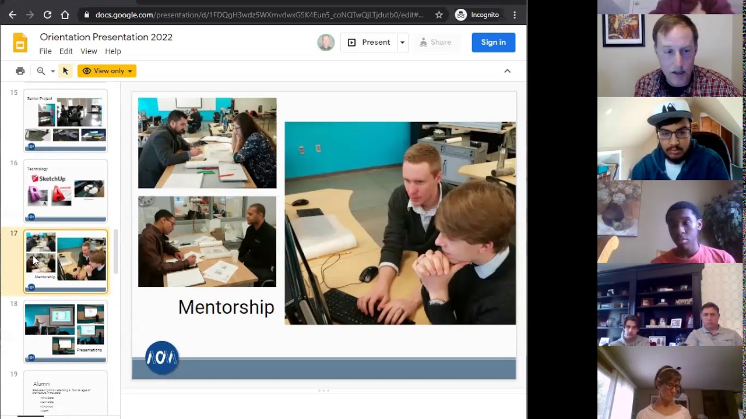
Task: Click the slide panel vertical scrollbar
Action: (x=115, y=251)
